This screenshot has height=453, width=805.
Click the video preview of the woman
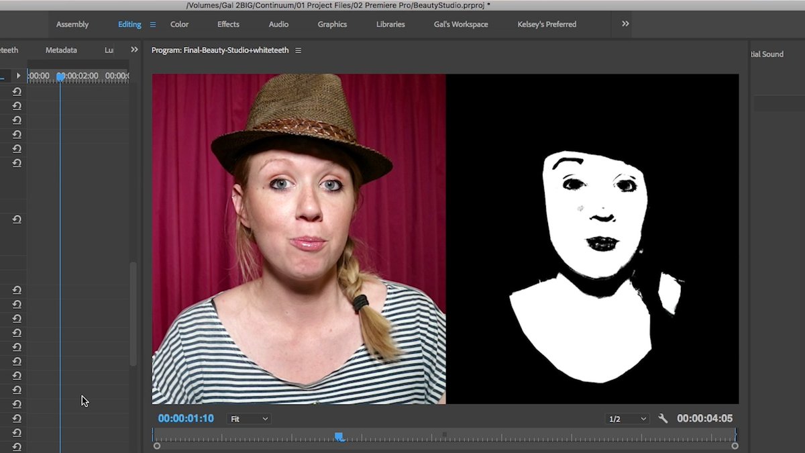[x=299, y=239]
